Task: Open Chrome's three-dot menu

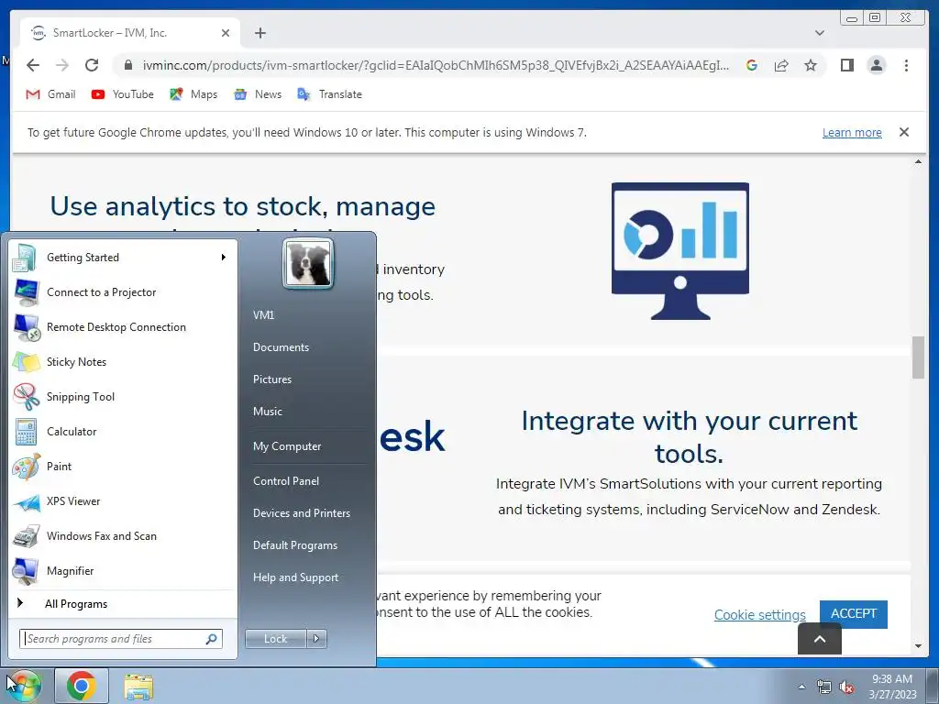Action: [x=906, y=65]
